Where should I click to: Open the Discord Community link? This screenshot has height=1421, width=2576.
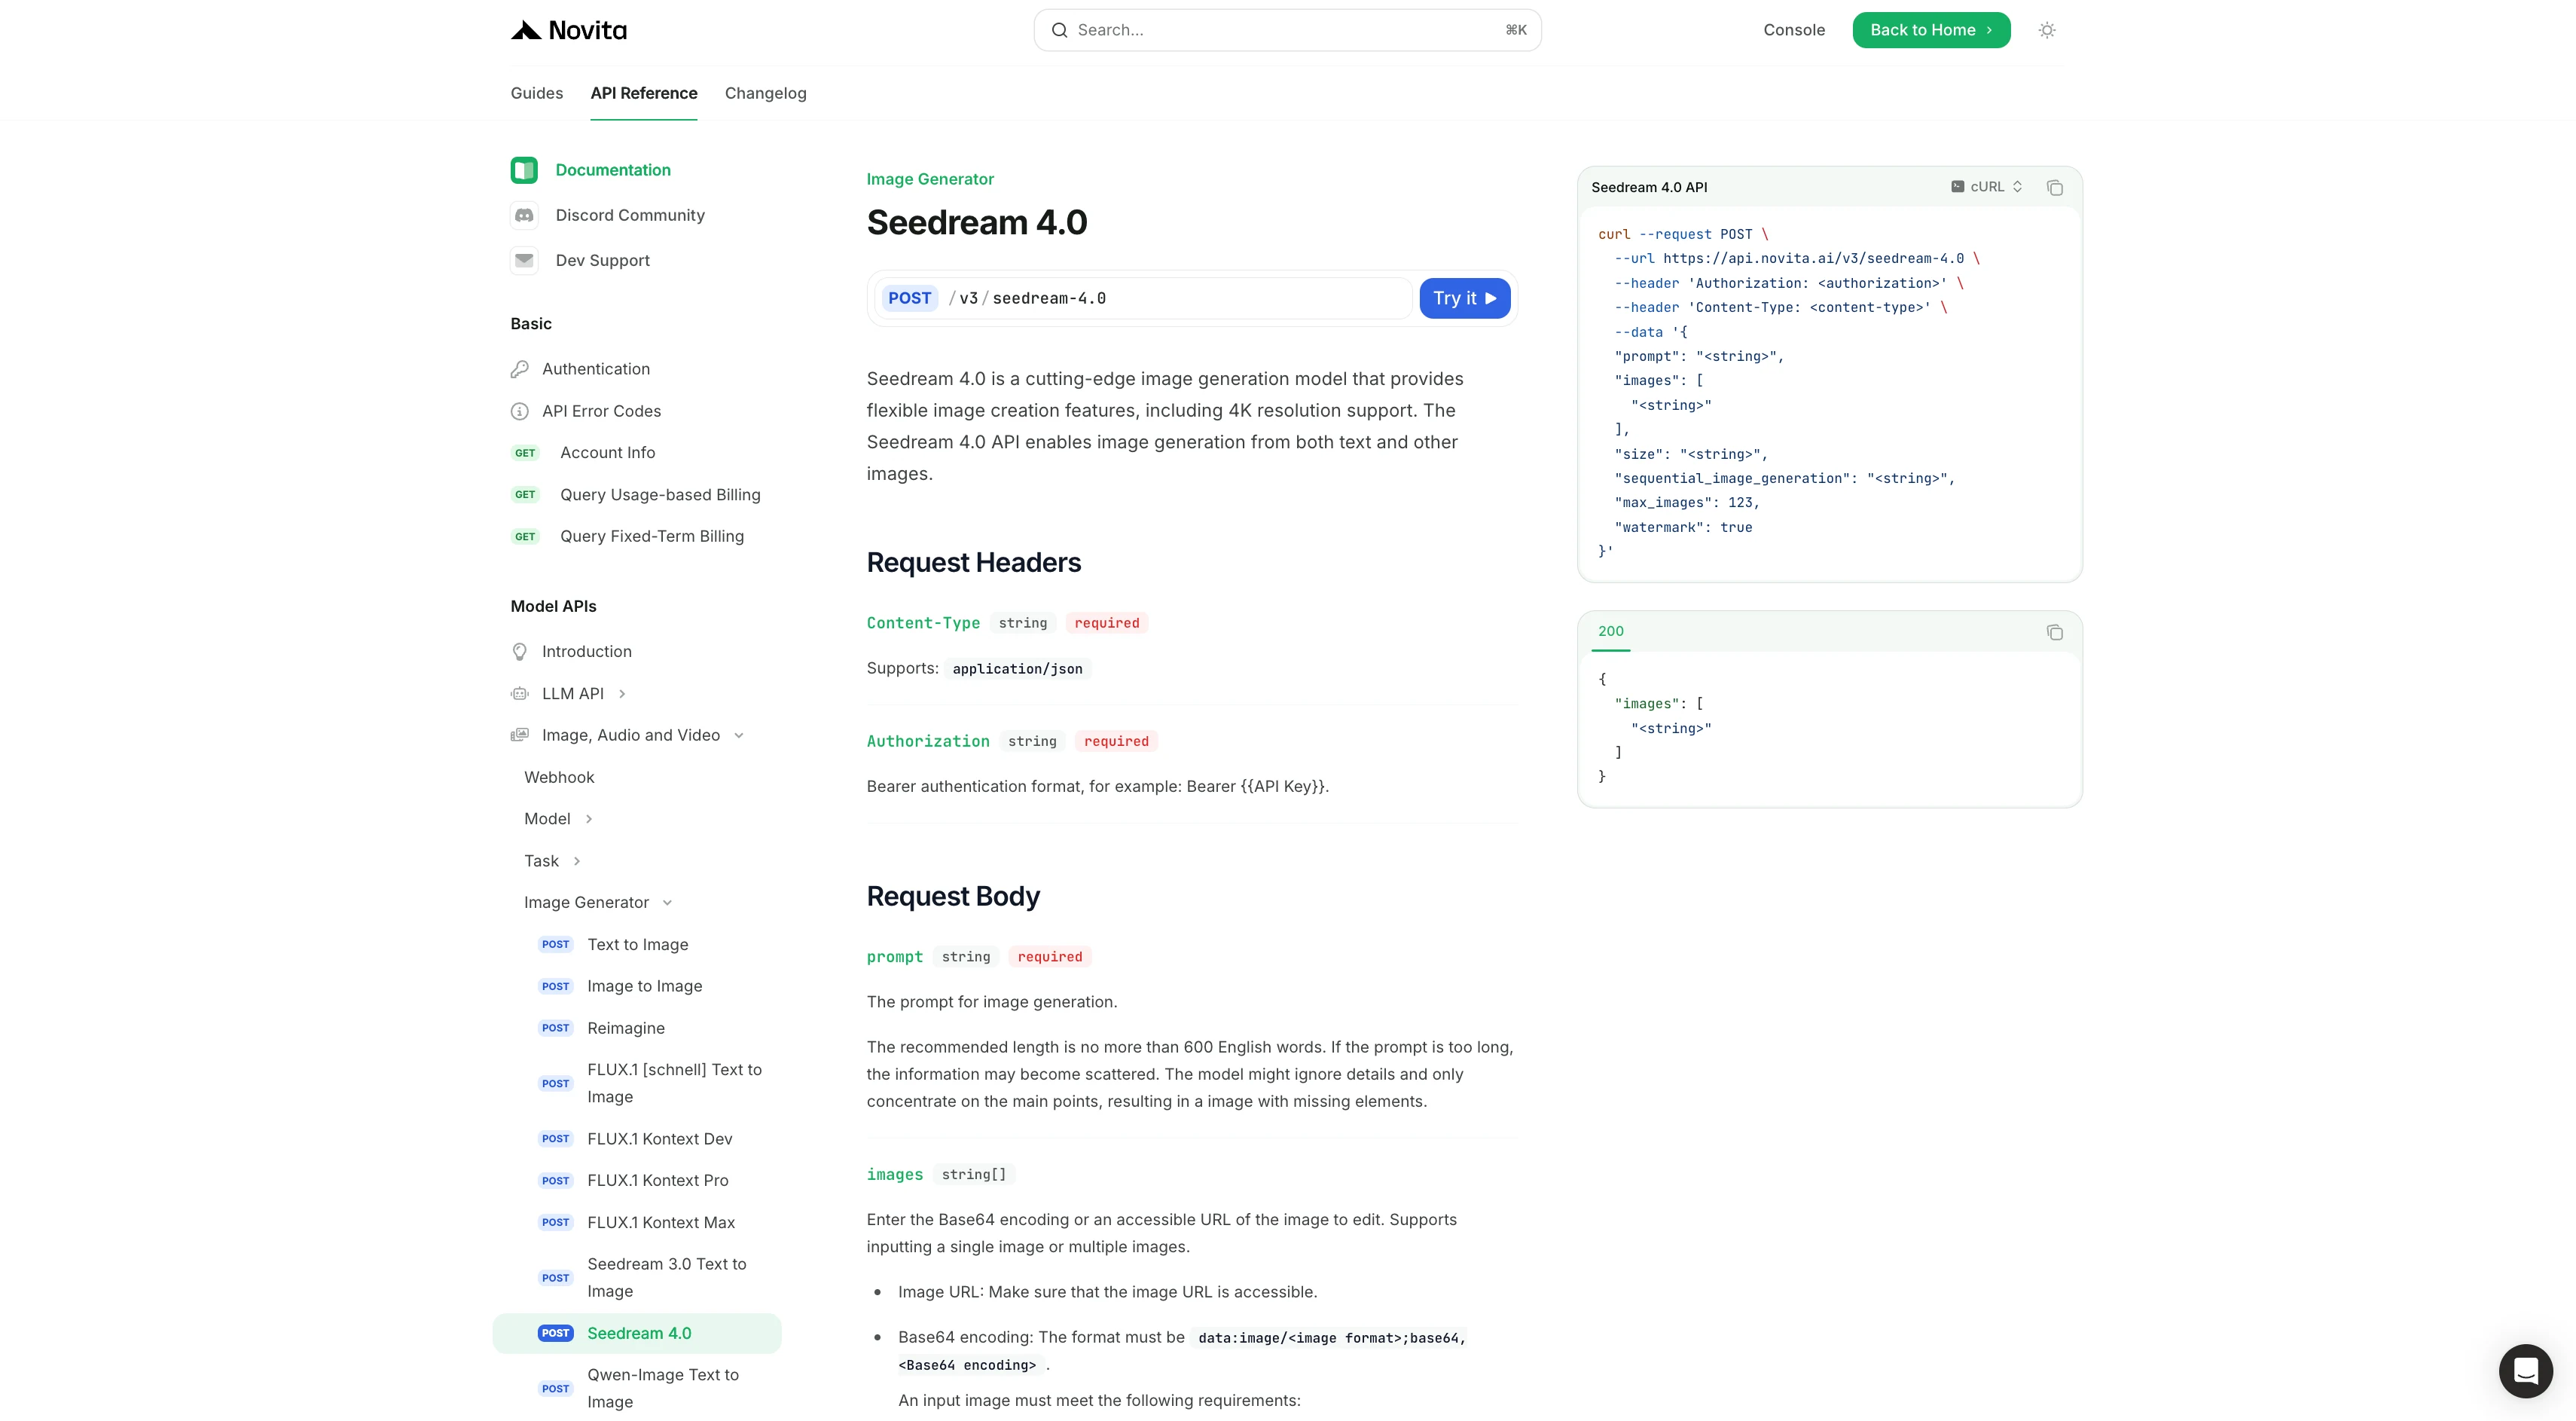629,215
